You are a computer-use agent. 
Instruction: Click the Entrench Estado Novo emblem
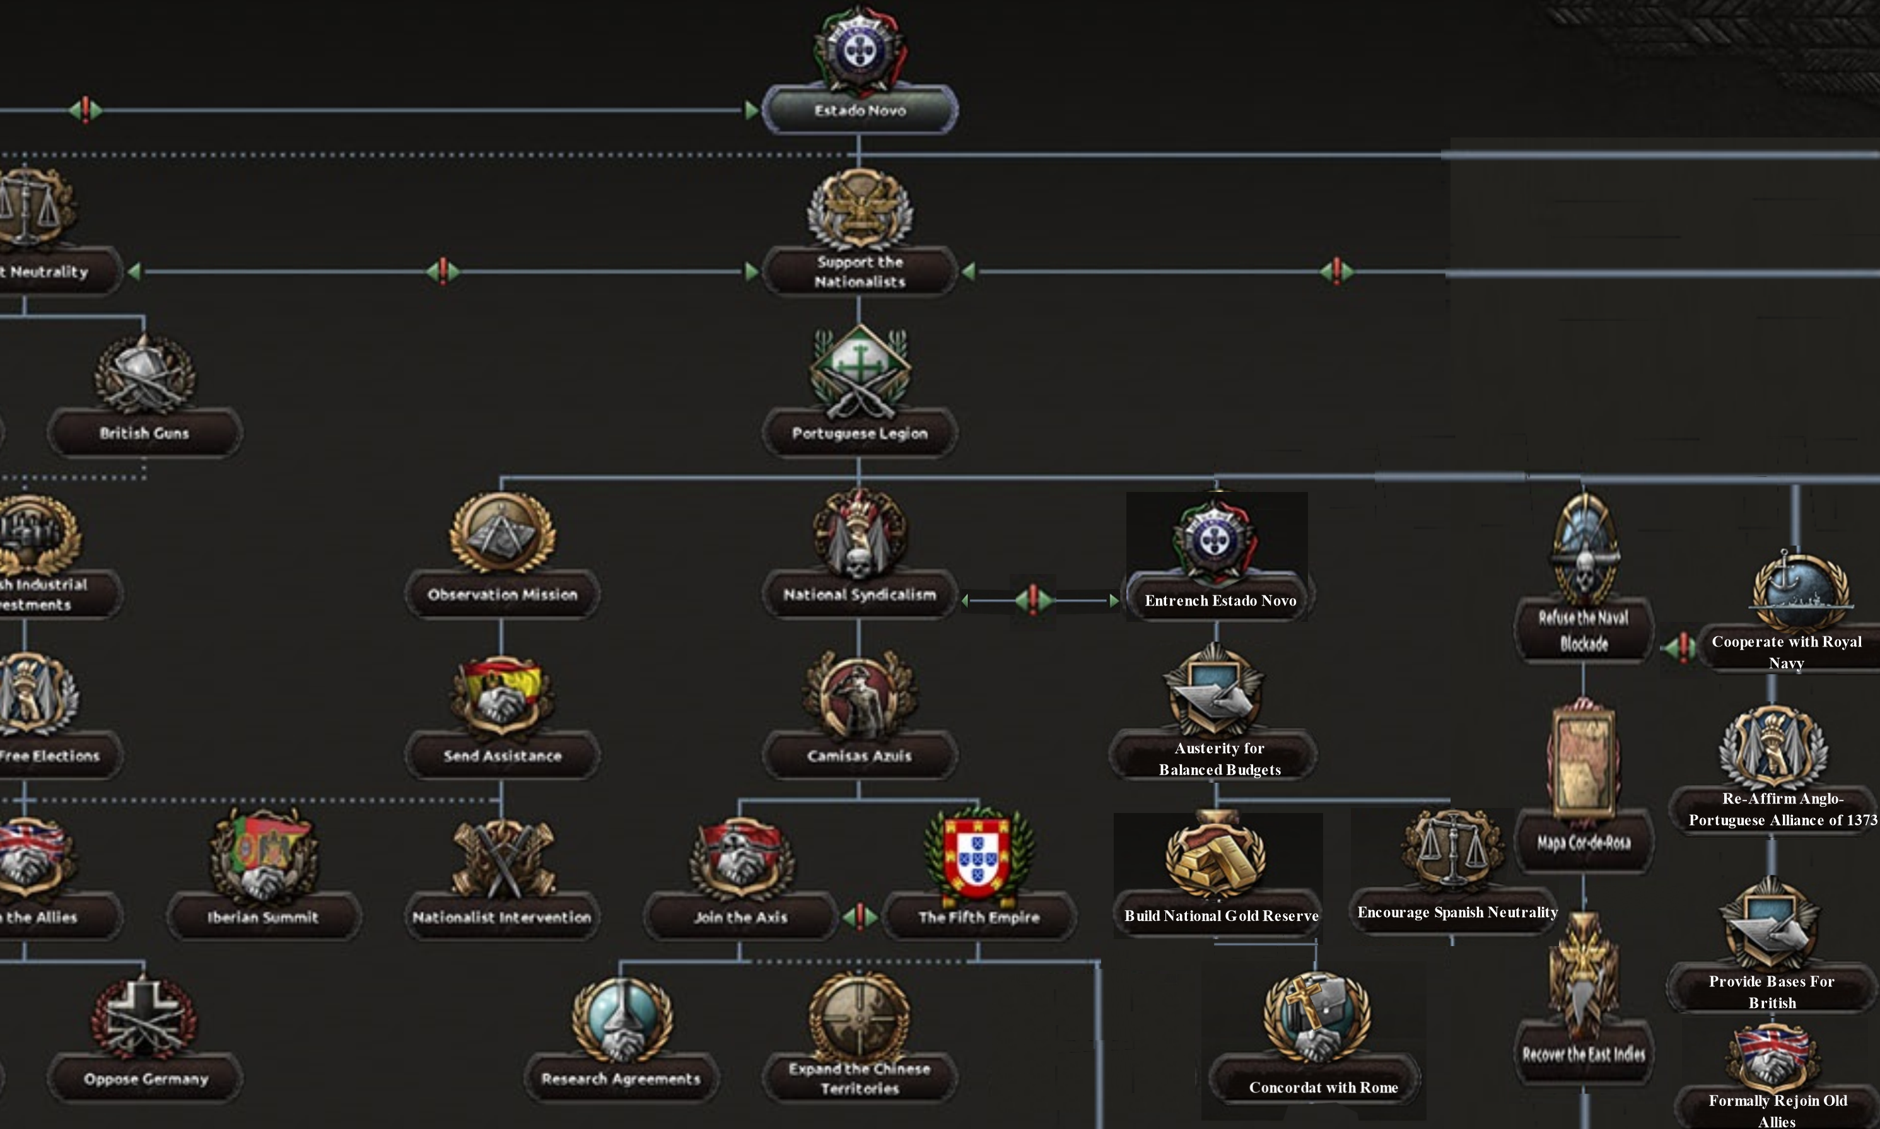pos(1215,541)
